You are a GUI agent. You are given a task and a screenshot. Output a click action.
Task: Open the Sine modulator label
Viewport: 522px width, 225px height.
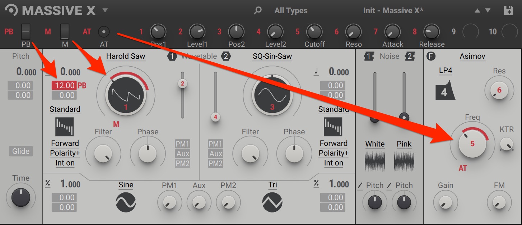pyautogui.click(x=126, y=185)
